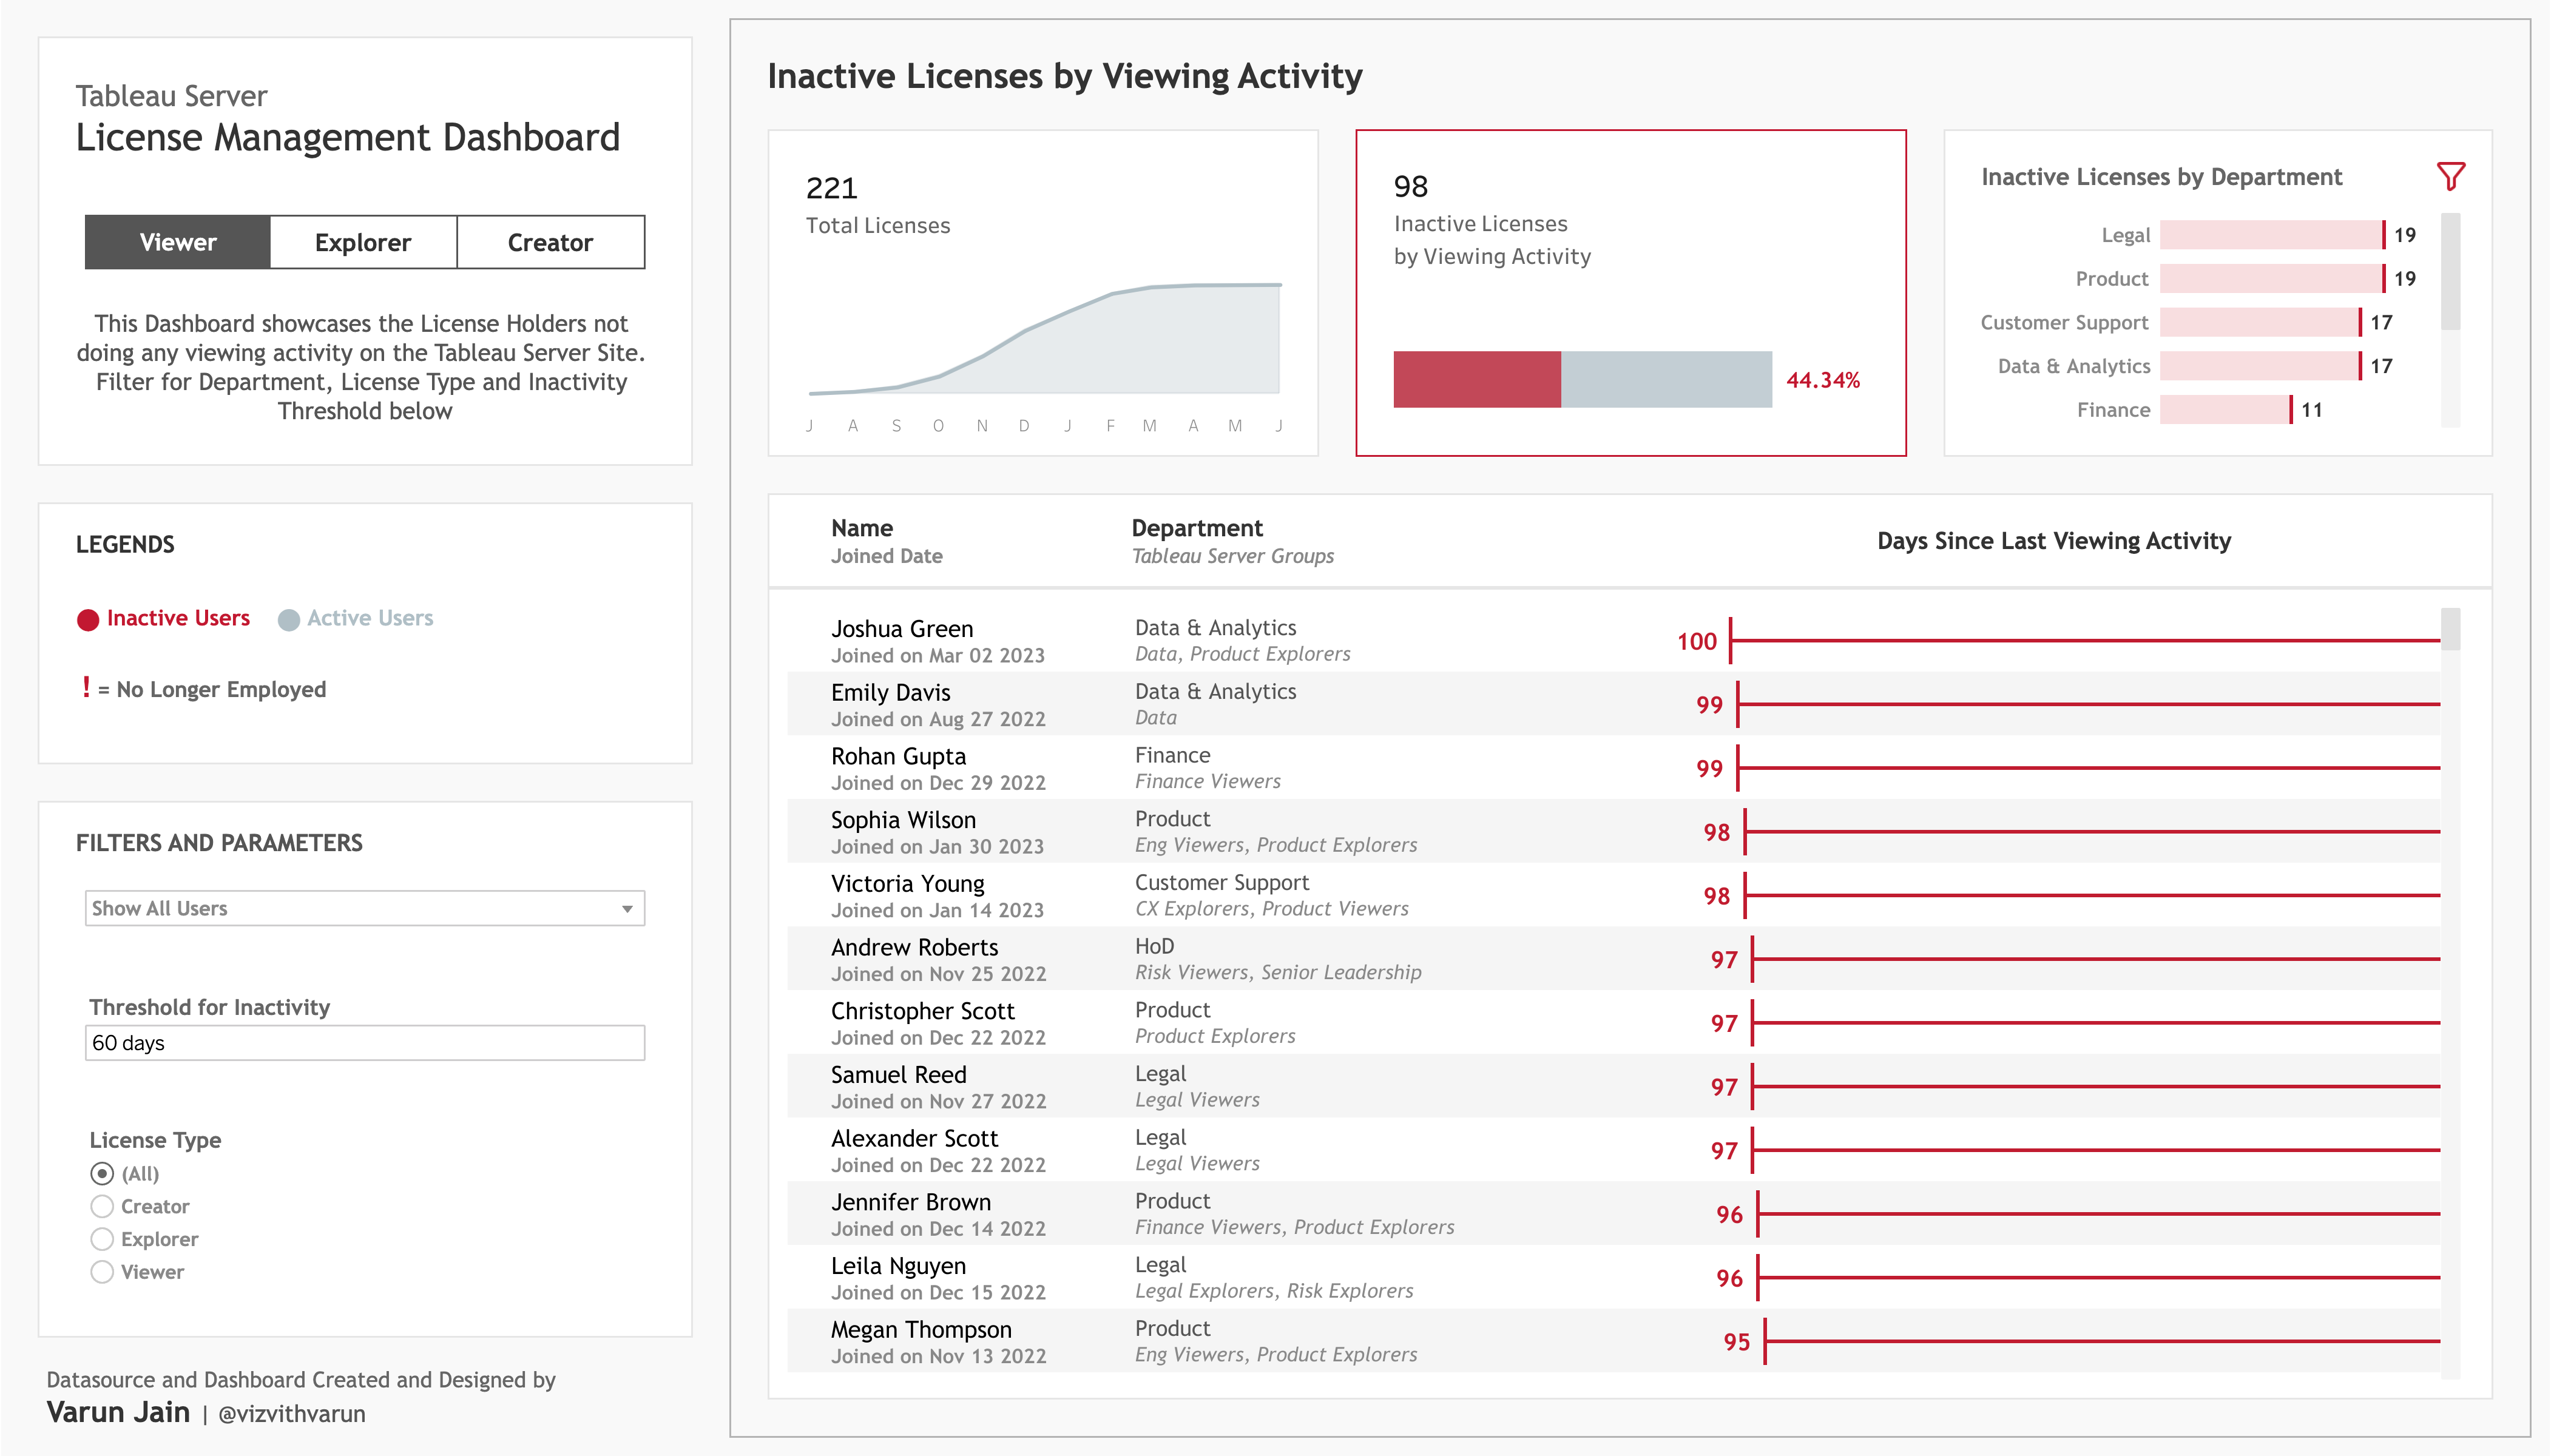
Task: Click the @vizvithvarun attribution link
Action: point(290,1414)
